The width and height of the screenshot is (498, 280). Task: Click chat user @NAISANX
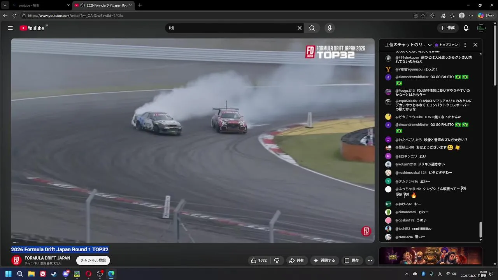click(404, 237)
